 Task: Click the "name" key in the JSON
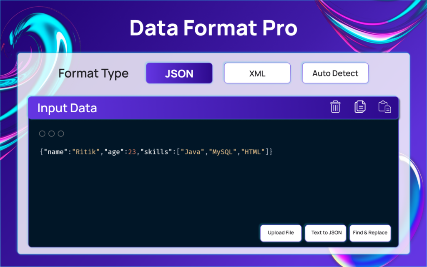55,152
